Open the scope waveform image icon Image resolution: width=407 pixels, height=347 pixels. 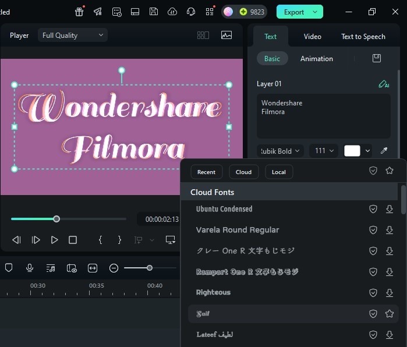click(226, 35)
